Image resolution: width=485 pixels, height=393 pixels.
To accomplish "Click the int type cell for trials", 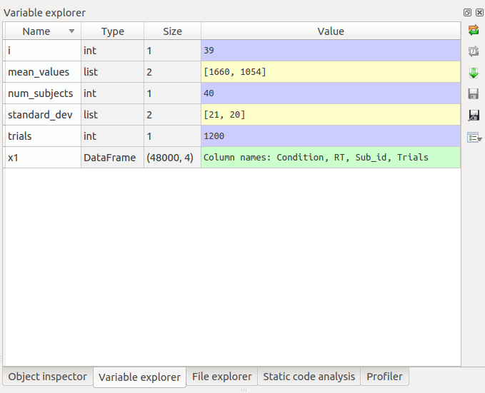I will pos(113,136).
